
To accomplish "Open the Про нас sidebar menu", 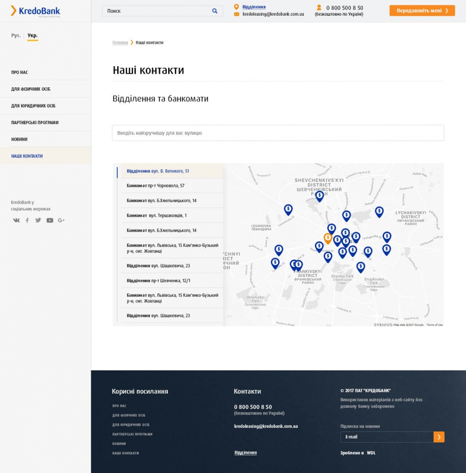I will click(x=20, y=73).
